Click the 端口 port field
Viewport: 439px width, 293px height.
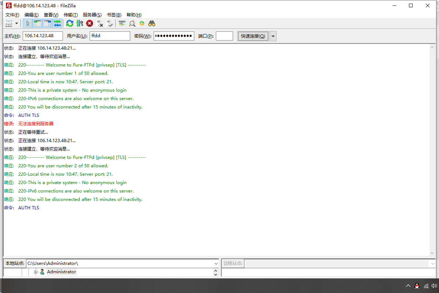pos(224,36)
